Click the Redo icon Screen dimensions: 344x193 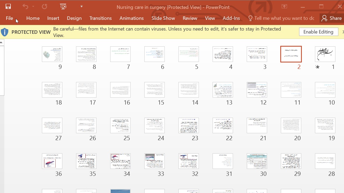point(44,7)
